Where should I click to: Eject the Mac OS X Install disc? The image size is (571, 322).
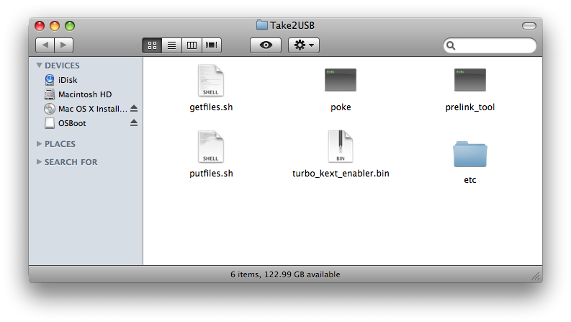[x=134, y=108]
